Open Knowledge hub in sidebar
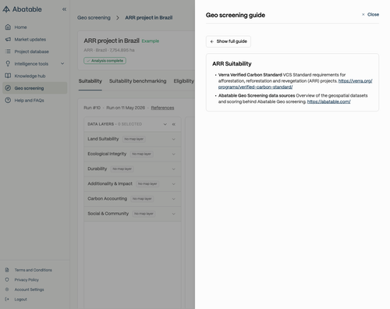This screenshot has height=309, width=390. coord(35,76)
